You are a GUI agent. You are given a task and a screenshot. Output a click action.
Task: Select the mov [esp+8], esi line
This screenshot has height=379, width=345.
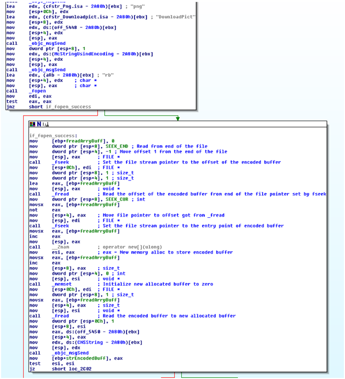point(58,327)
